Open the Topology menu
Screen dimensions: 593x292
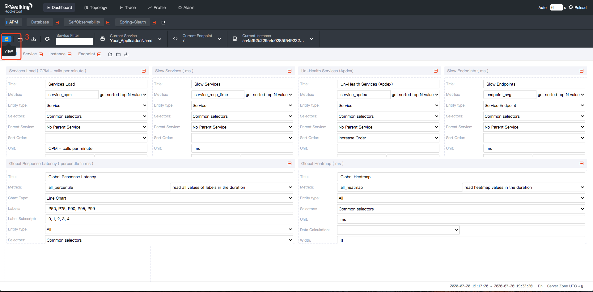(x=96, y=7)
